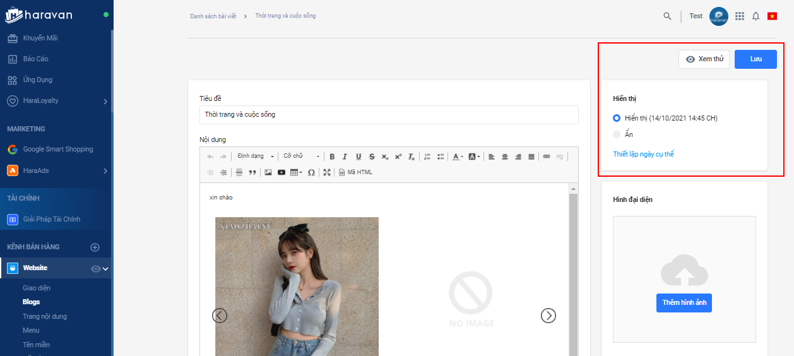Switch to Mã HTML source view
This screenshot has height=356, width=794.
point(356,172)
